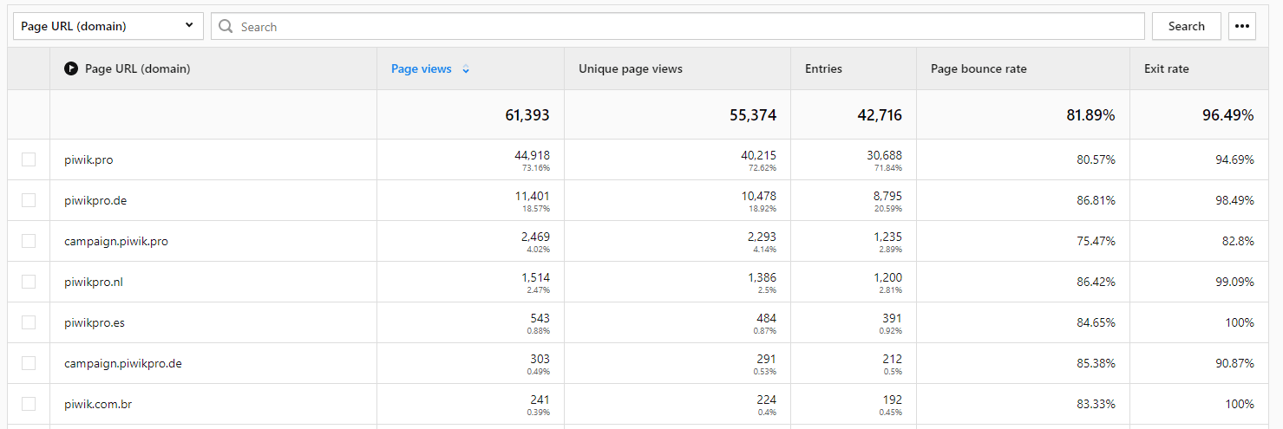Screen dimensions: 1283x429
Task: Select the piwik.com.br row checkbox
Action: click(29, 404)
